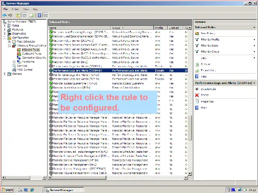
Task: Expand the Storage tree node
Action: click(x=4, y=74)
